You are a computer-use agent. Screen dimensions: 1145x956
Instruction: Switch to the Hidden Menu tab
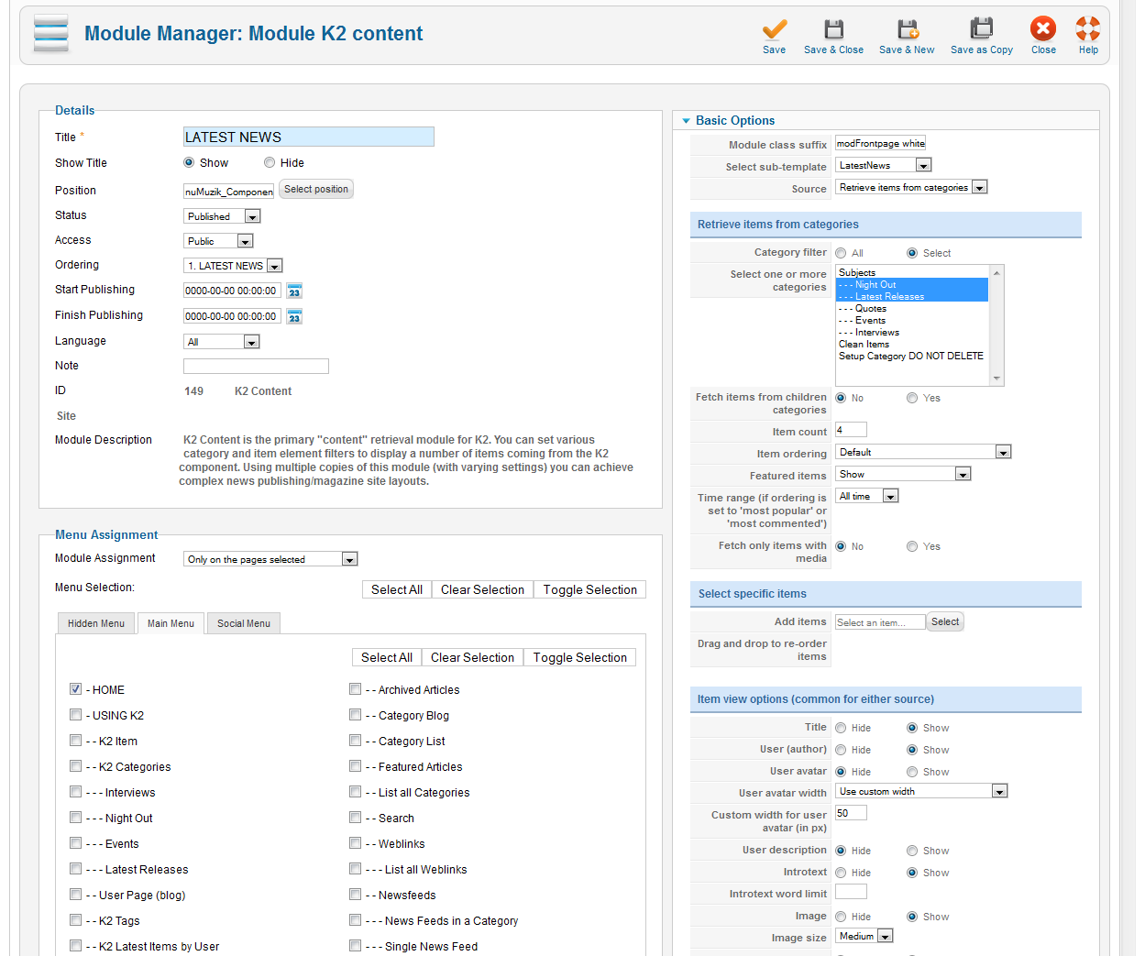tap(96, 623)
